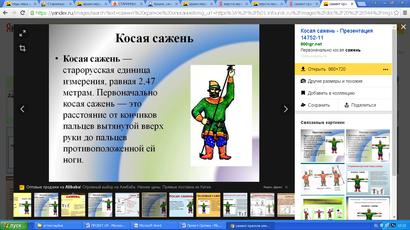Open related 'Простая сажень' thumbnail in side panel
This screenshot has height=230, width=410.
323,146
